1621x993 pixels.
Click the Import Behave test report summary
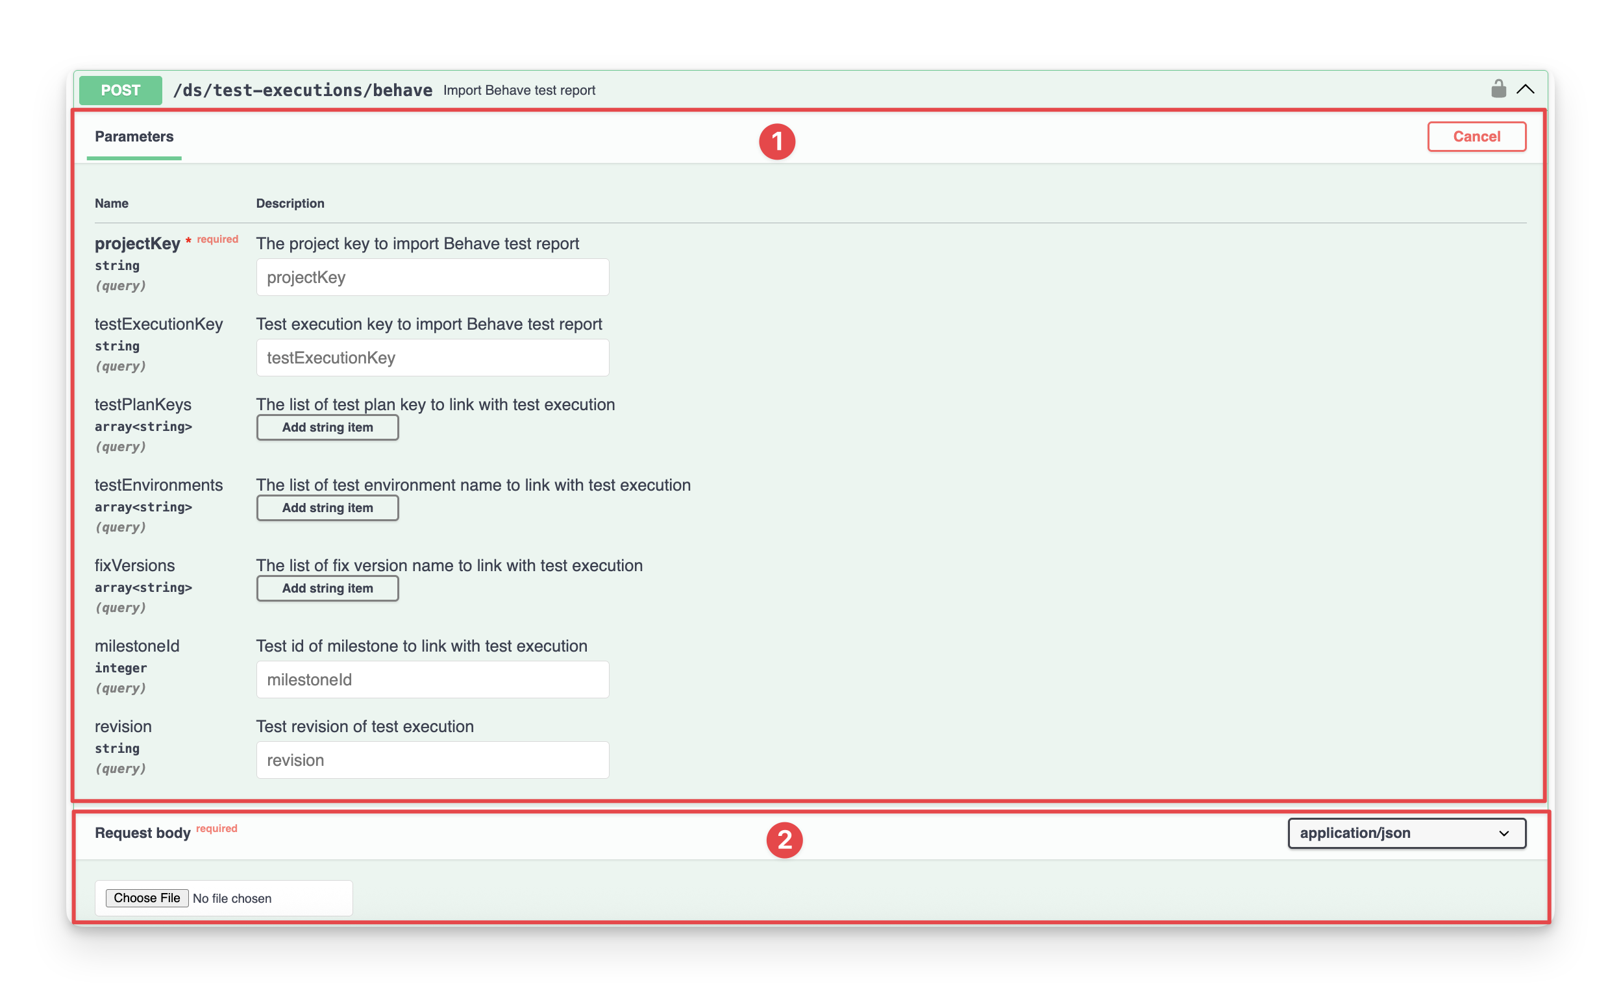[x=519, y=90]
